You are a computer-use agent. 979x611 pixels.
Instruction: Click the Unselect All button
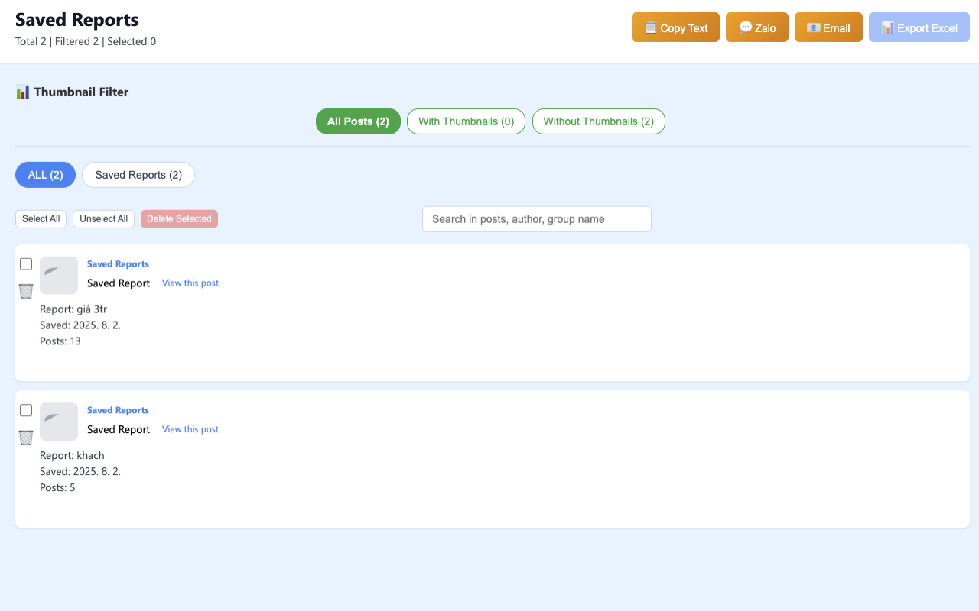point(103,219)
